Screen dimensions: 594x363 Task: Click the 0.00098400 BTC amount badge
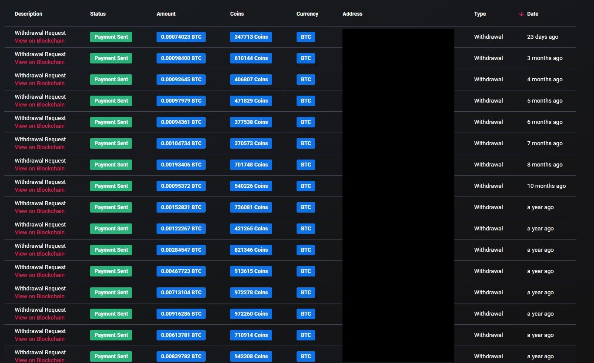pos(181,58)
